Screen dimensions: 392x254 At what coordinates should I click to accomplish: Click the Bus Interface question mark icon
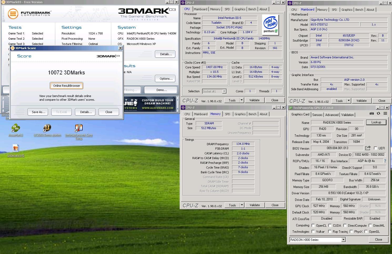(x=385, y=161)
